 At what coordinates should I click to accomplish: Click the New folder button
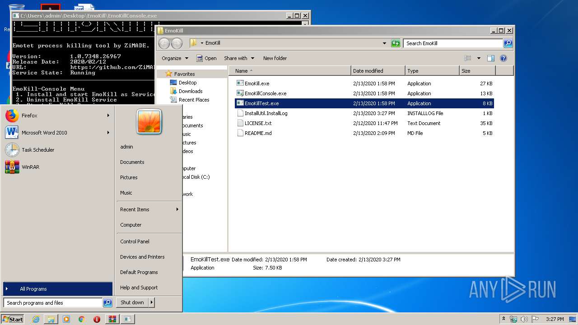(x=275, y=58)
